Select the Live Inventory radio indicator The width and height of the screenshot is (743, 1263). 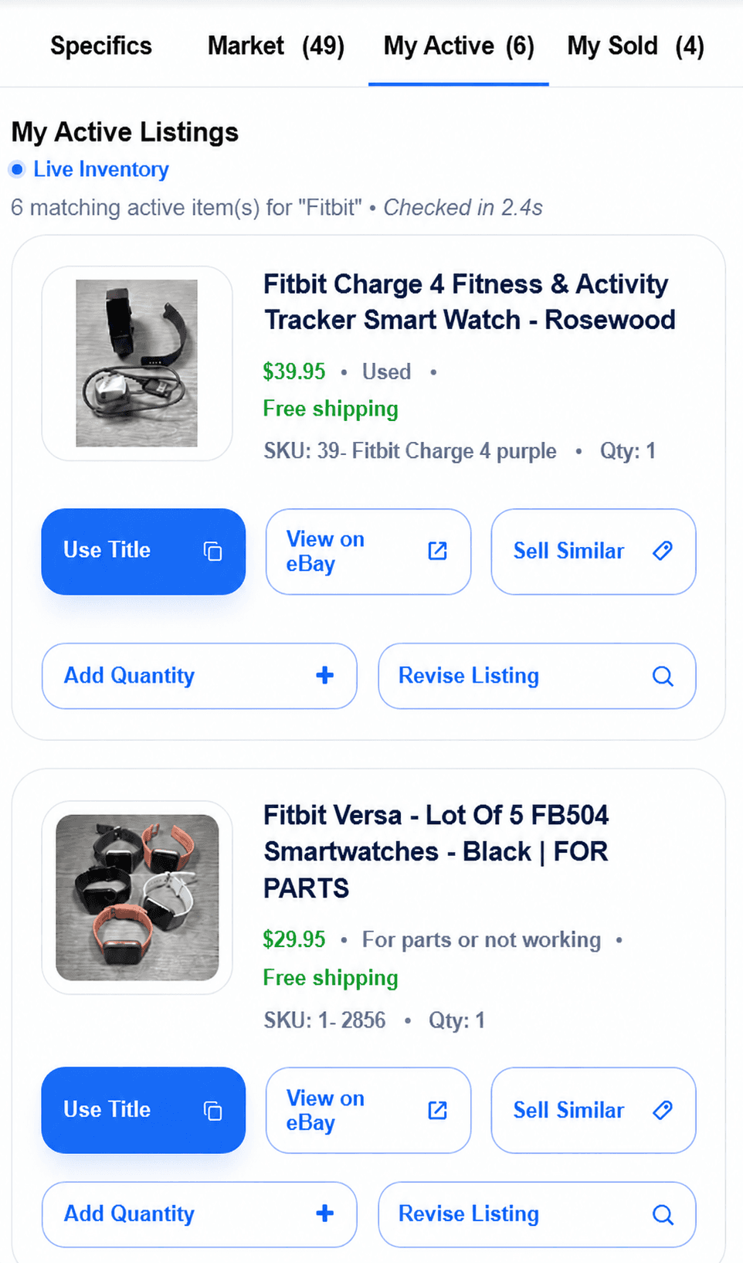coord(17,169)
